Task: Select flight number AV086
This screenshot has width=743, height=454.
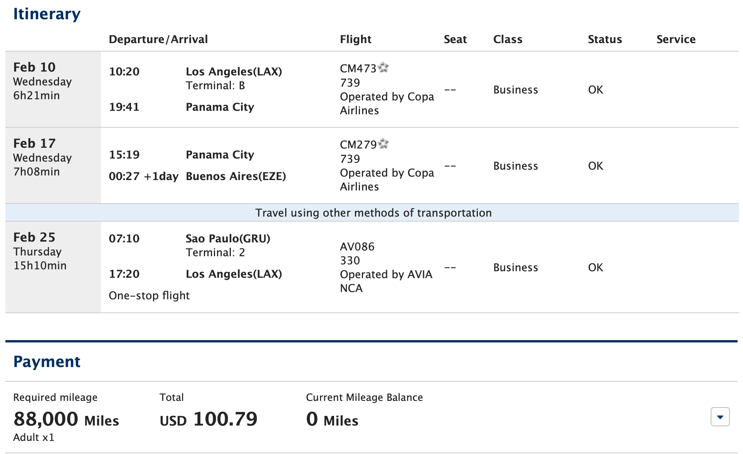Action: (x=357, y=246)
